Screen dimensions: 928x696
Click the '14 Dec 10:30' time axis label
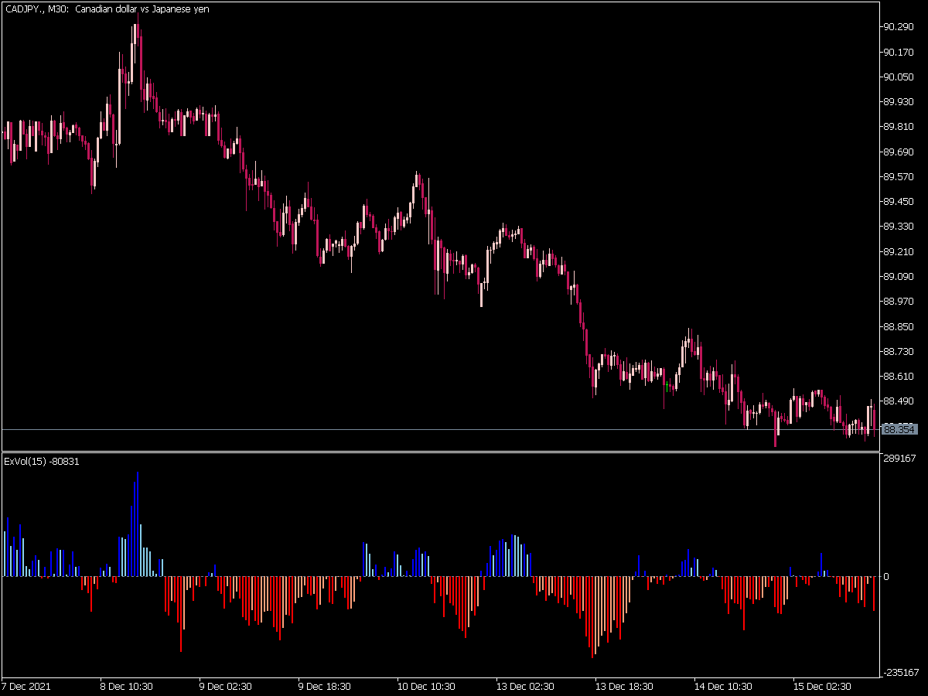[723, 686]
